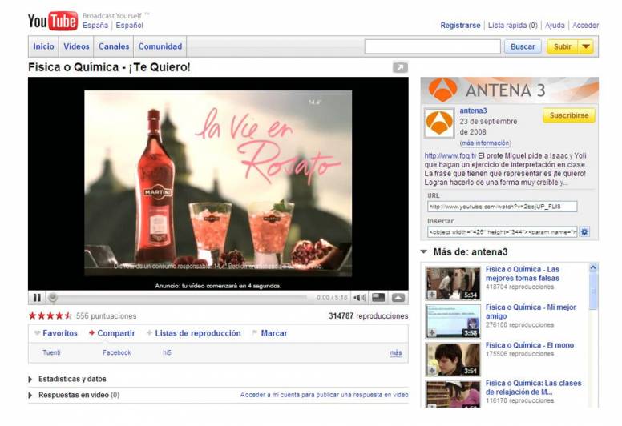
Task: Click the antena3 channel avatar
Action: coord(438,123)
